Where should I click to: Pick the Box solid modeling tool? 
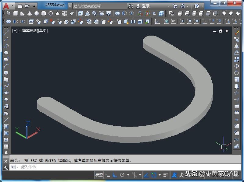(16, 13)
